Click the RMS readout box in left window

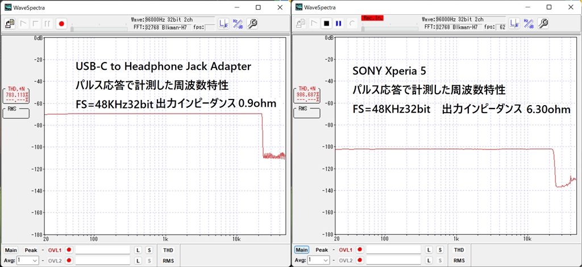point(15,112)
